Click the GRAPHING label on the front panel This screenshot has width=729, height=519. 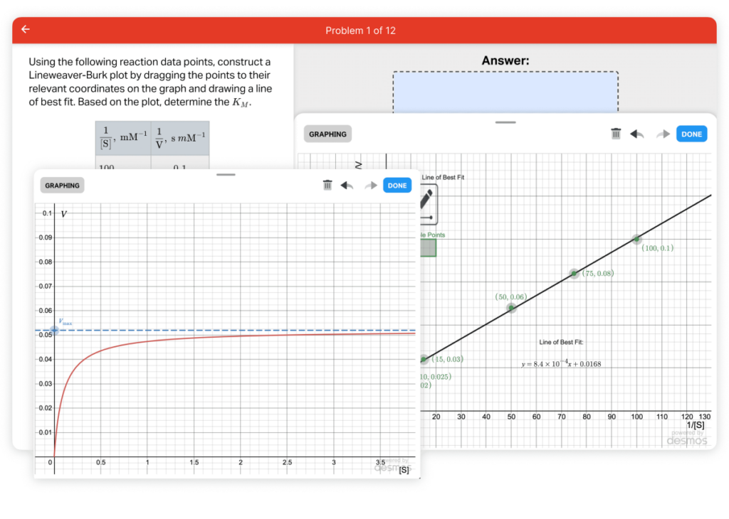(x=61, y=185)
